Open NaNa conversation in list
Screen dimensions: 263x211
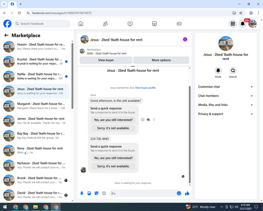(35, 76)
